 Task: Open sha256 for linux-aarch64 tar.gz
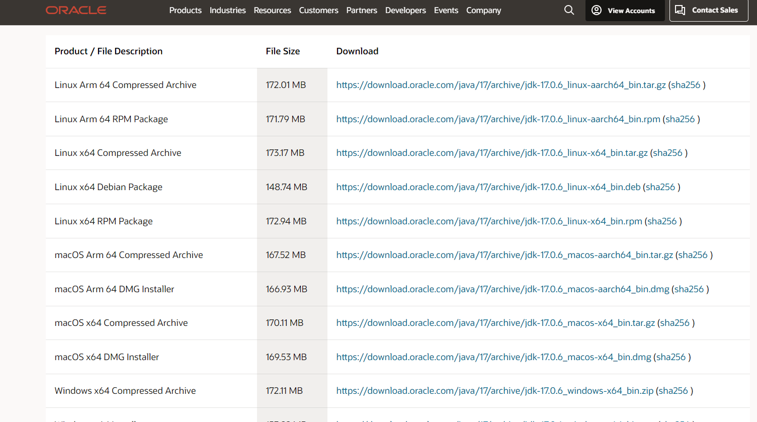coord(685,85)
